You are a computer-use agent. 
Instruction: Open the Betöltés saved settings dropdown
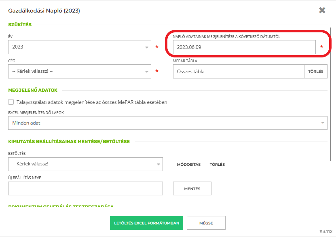81,164
